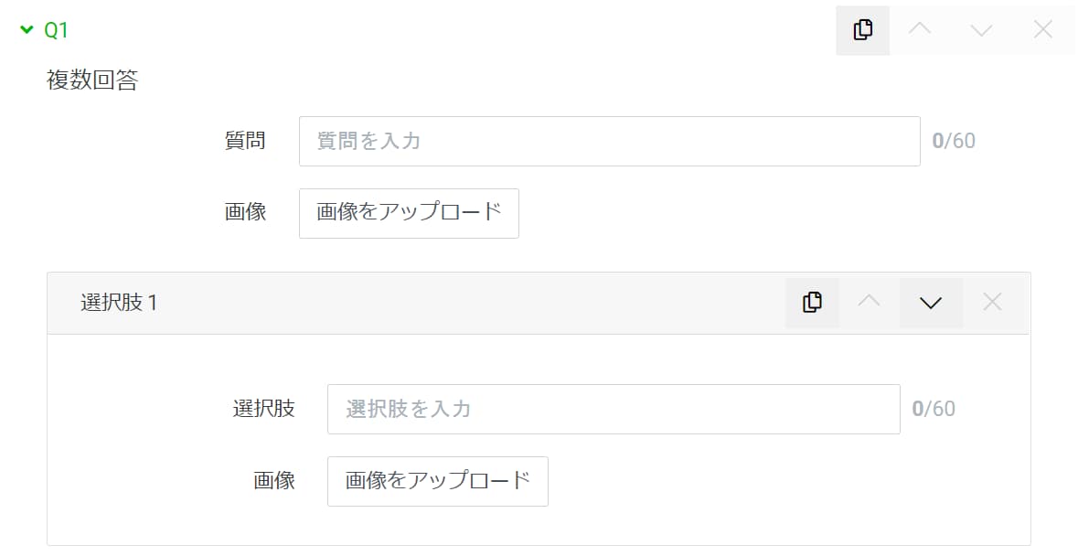Click 画像をアップロード button inside 選択肢 1

(x=437, y=481)
